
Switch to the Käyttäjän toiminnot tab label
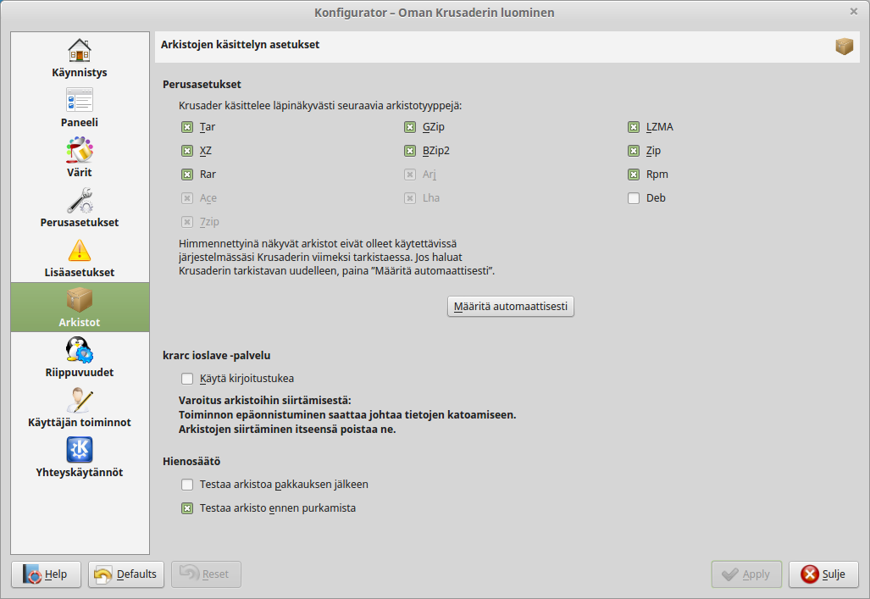pos(80,423)
